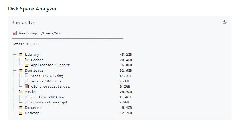Click the Caches folder icon

click(27, 60)
